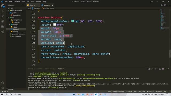Collapse the src folder
Screen dimensions: 171x96
tap(9, 18)
